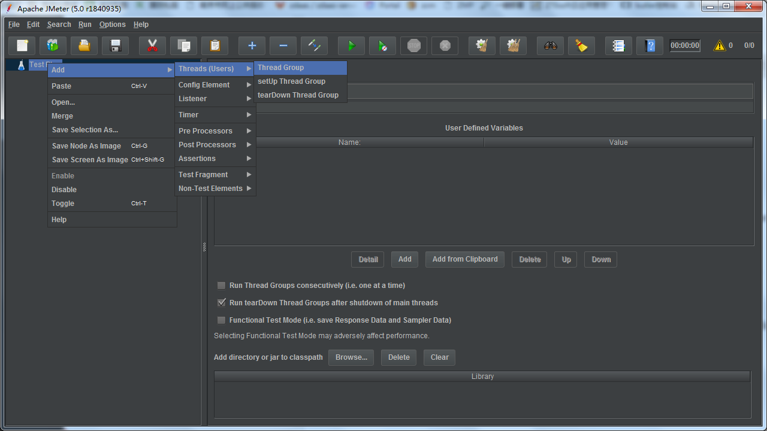The image size is (767, 431).
Task: Choose Save Screen As Image
Action: (112, 160)
